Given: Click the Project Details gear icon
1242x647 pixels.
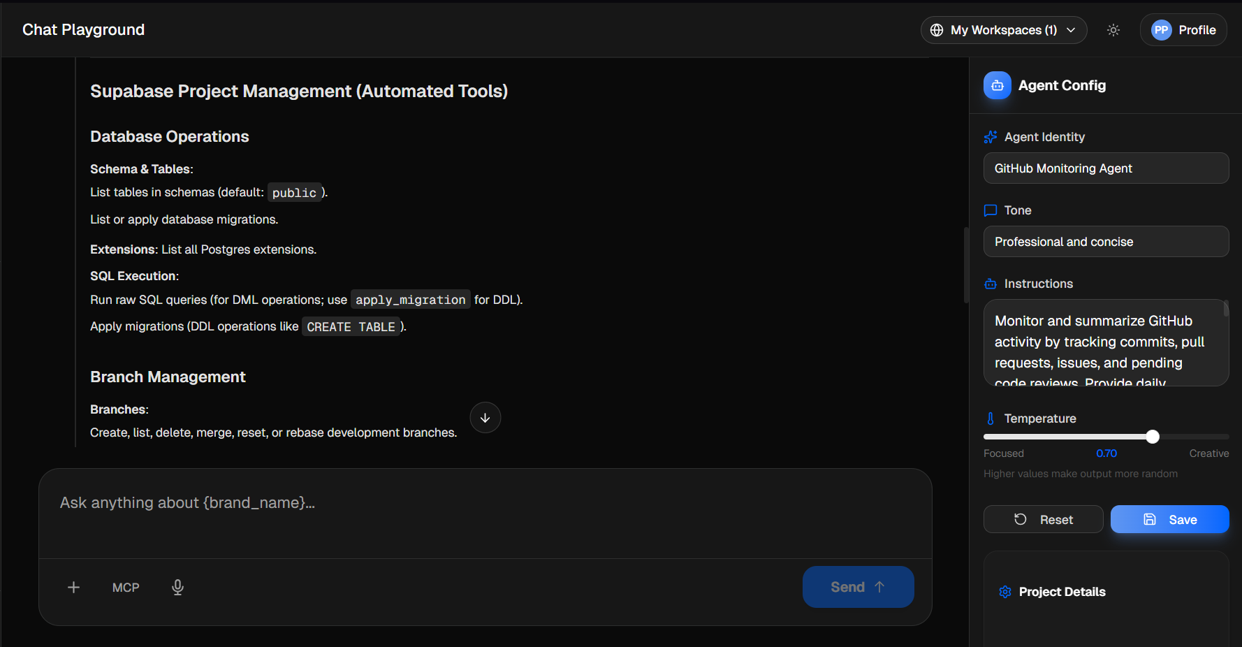Looking at the screenshot, I should coord(1005,592).
